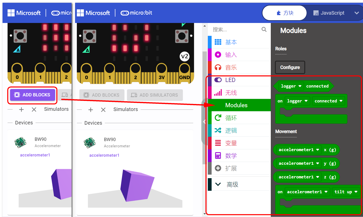Screen dimensions: 363x217
Task: Open the language dropdown arrow beside JavaScript
Action: point(356,13)
